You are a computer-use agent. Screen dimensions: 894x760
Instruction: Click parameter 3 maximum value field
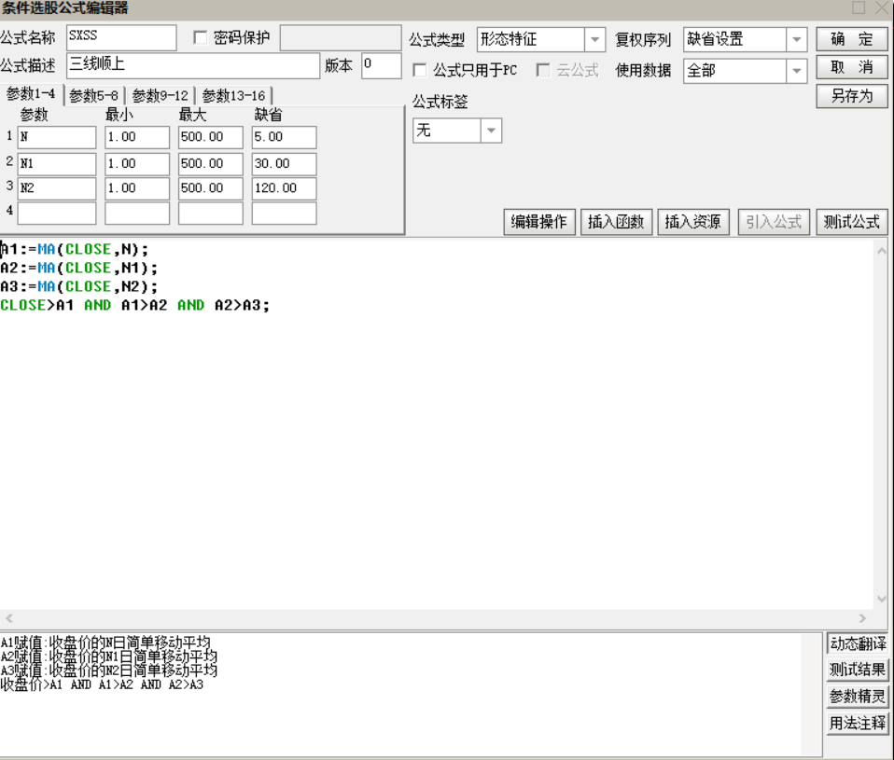(210, 188)
